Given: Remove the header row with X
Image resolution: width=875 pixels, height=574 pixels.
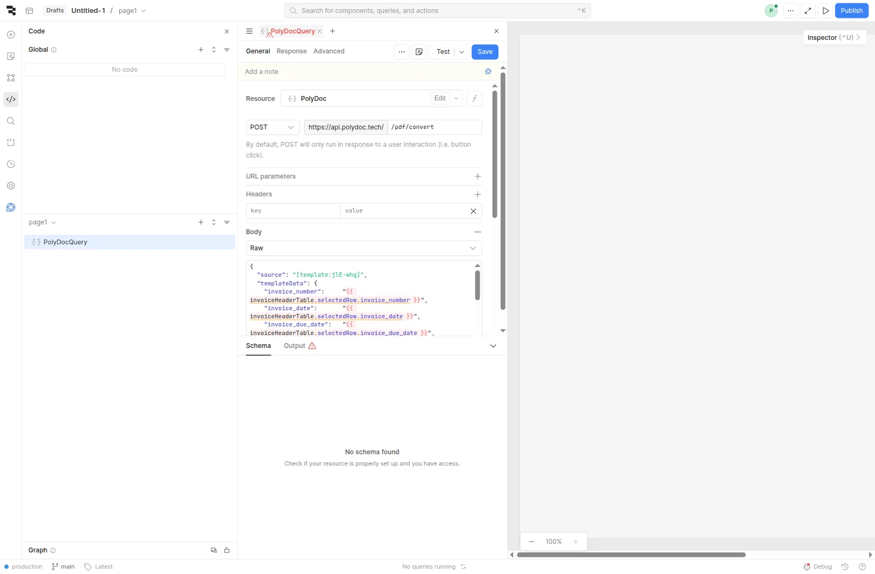Looking at the screenshot, I should click(x=473, y=211).
